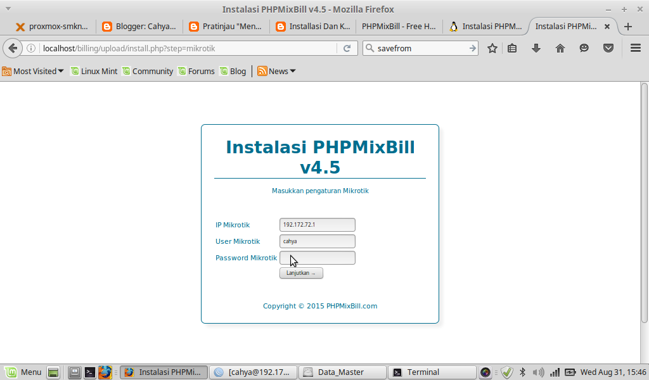Show bookmarks list icon
649x380 pixels.
(x=512, y=48)
